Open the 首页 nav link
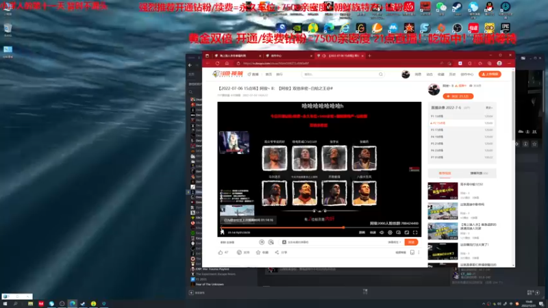Image resolution: width=548 pixels, height=308 pixels. pyautogui.click(x=269, y=75)
